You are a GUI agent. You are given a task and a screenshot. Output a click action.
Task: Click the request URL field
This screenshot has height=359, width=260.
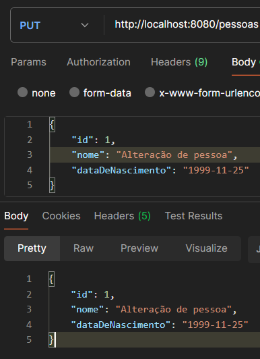(x=186, y=24)
